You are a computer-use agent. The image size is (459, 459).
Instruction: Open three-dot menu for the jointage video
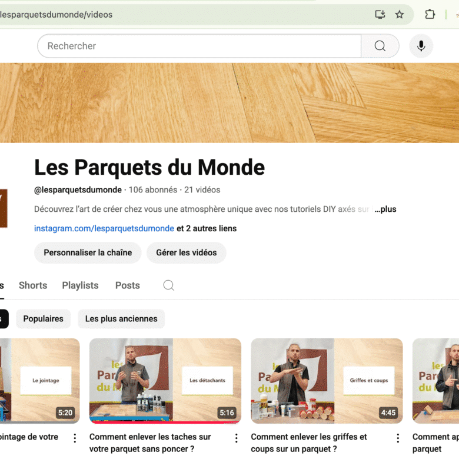(75, 438)
